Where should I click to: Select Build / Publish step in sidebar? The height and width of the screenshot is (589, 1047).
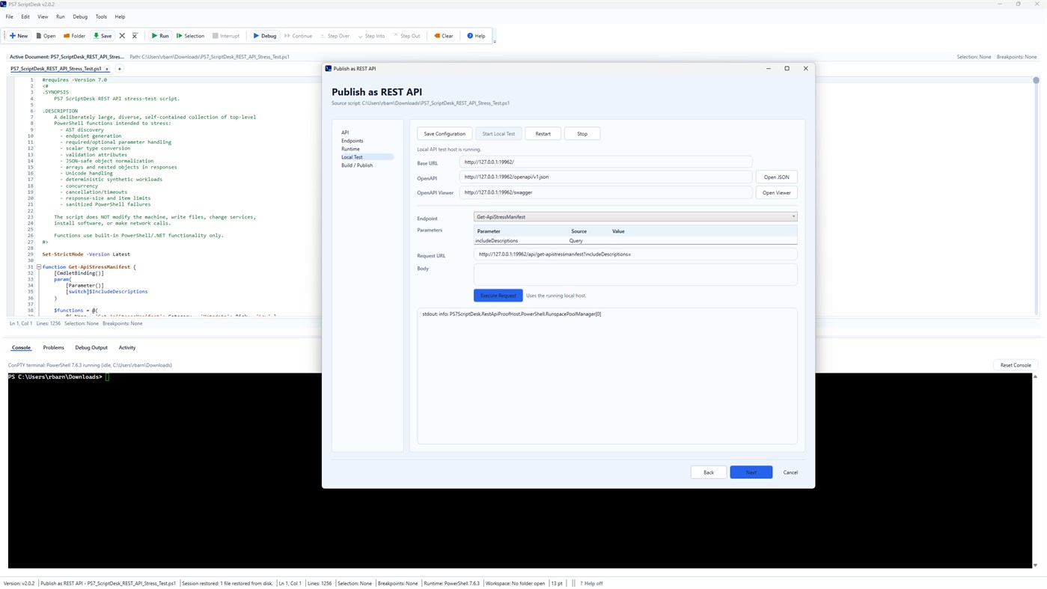[x=357, y=165]
